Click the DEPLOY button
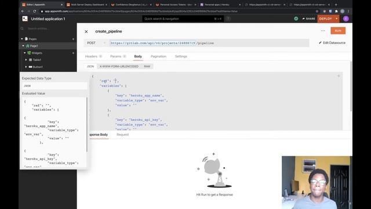Image resolution: width=371 pixels, height=209 pixels. click(x=326, y=19)
